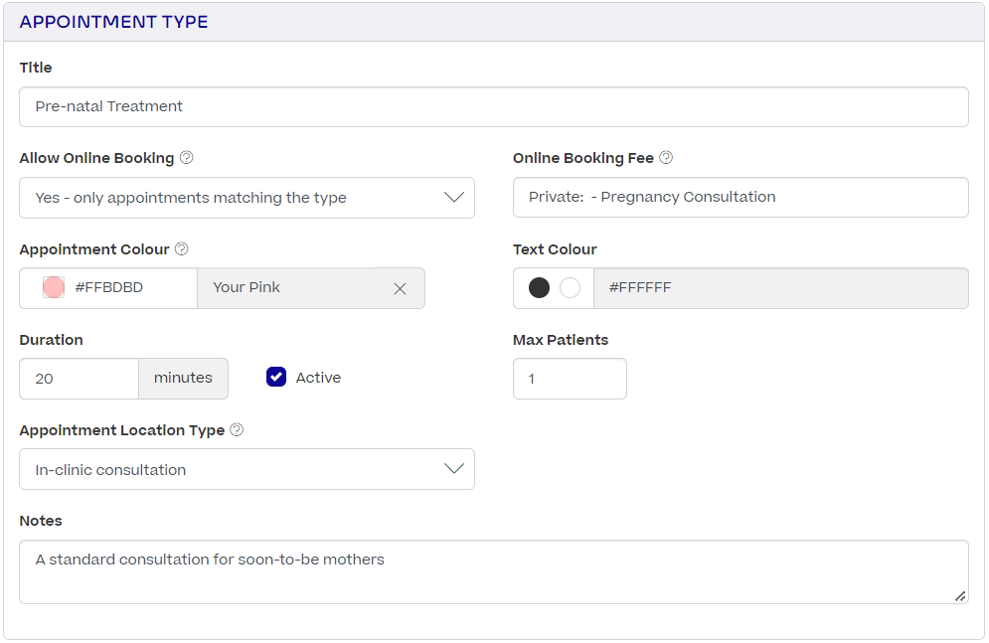The height and width of the screenshot is (643, 989).
Task: Click the #FFFFFF text colour hex field
Action: click(x=782, y=287)
